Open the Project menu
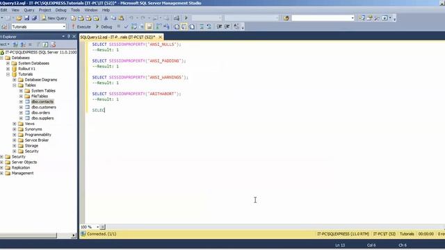 click(44, 10)
